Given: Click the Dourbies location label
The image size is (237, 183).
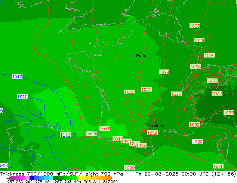Looking at the screenshot, I should pyautogui.click(x=155, y=125).
